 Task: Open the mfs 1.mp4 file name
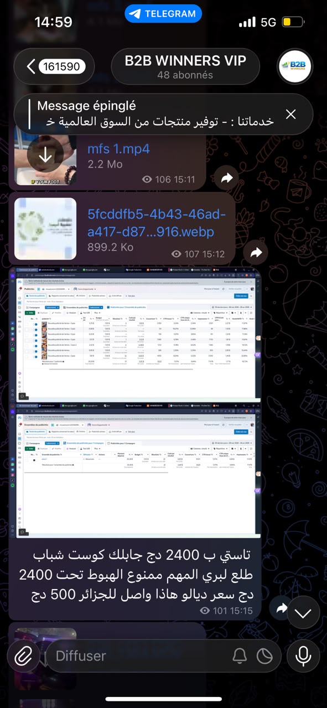tap(118, 149)
